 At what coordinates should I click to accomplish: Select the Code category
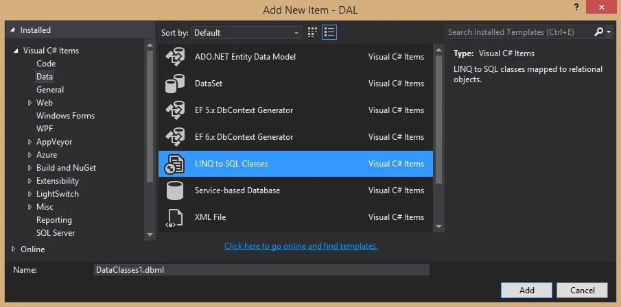[46, 64]
